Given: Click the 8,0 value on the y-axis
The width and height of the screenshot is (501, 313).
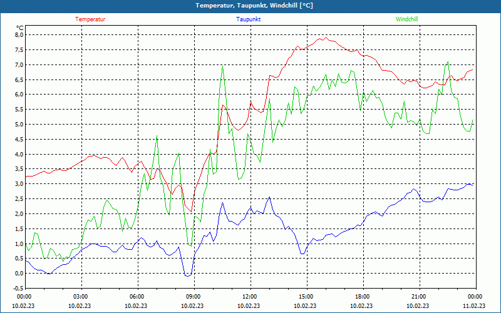Looking at the screenshot, I should point(19,35).
